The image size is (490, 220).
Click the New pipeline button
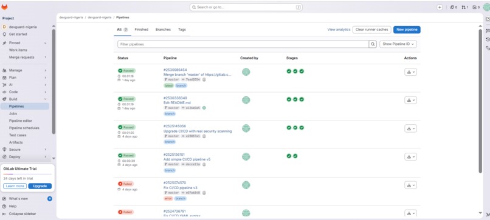(407, 30)
